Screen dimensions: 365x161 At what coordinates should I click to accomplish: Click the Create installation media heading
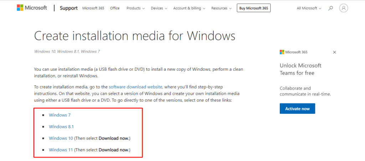134,36
